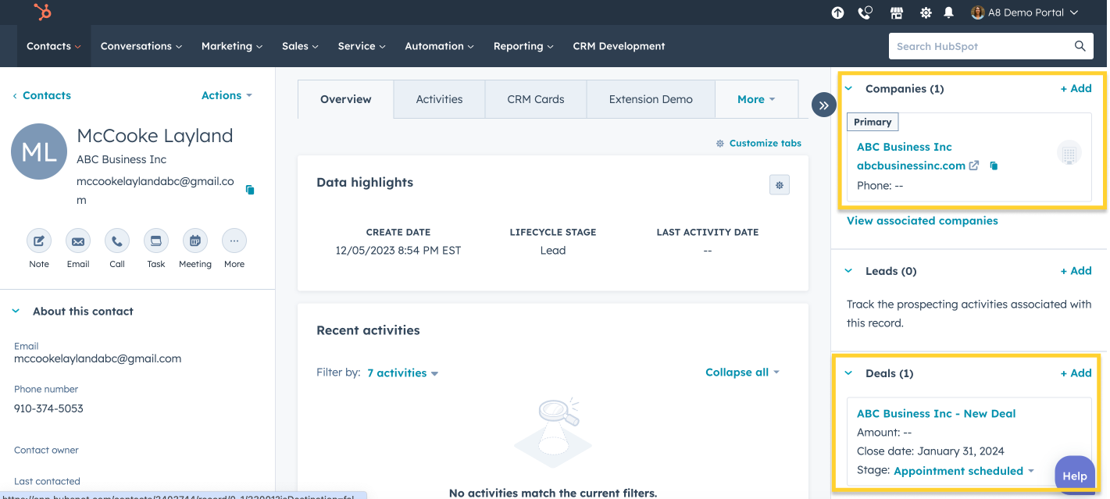Open HubSpot settings gear

925,12
